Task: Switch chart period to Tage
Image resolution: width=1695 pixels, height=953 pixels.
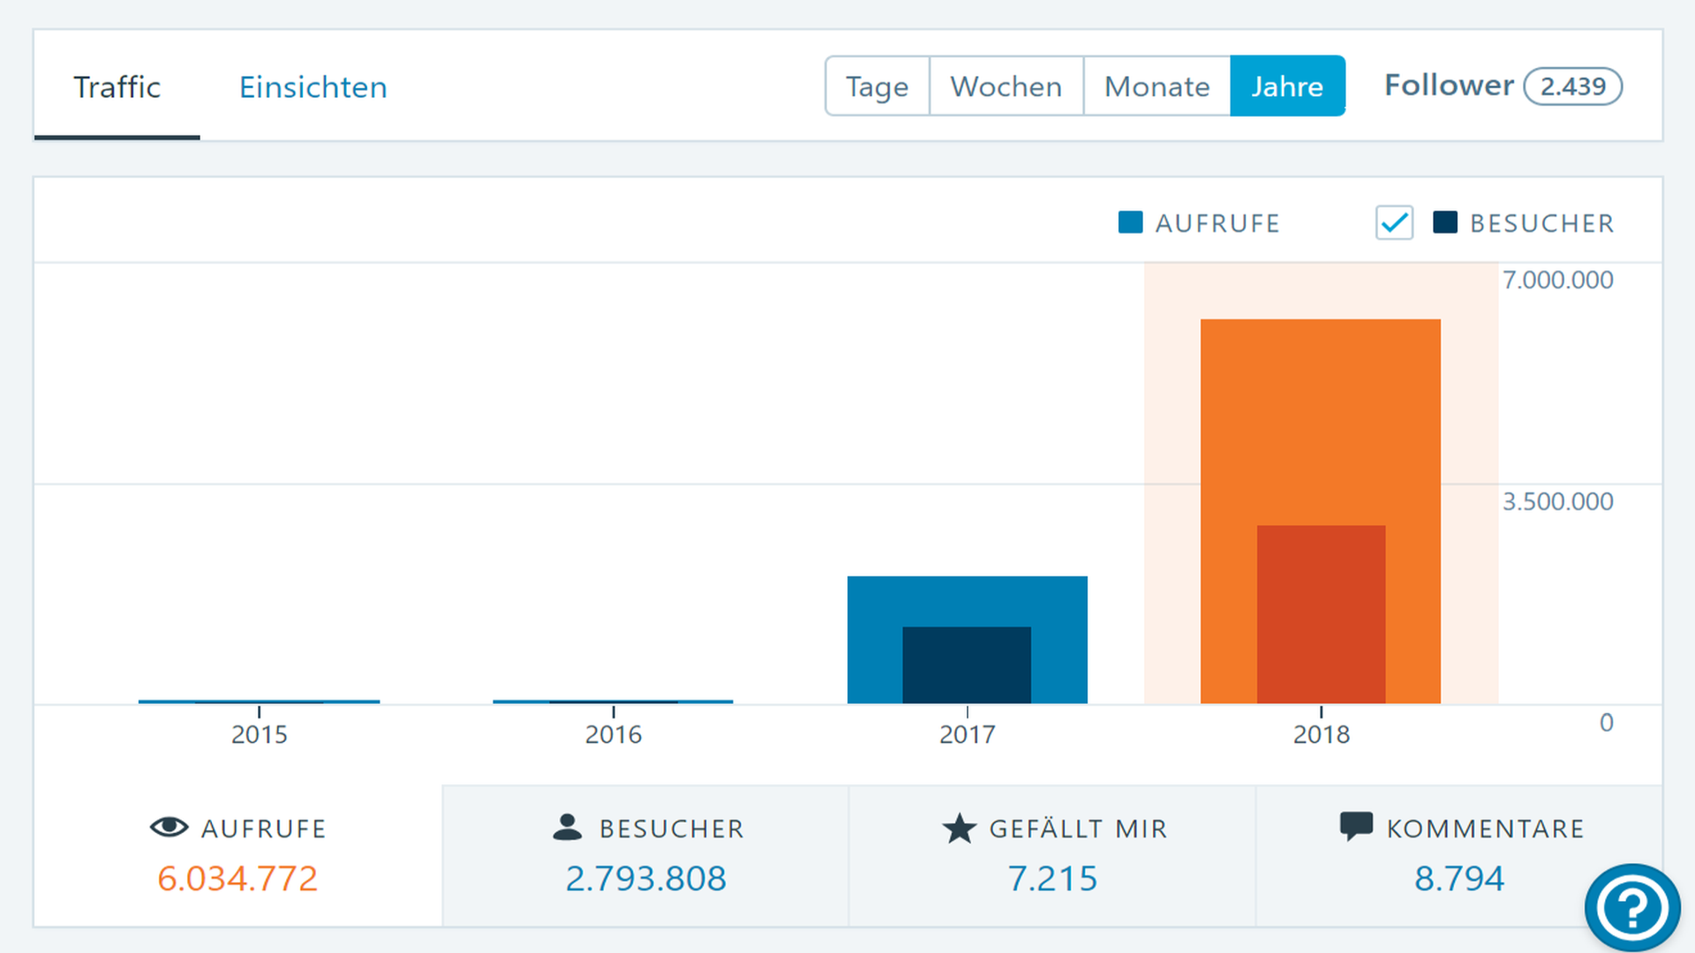Action: [x=877, y=86]
